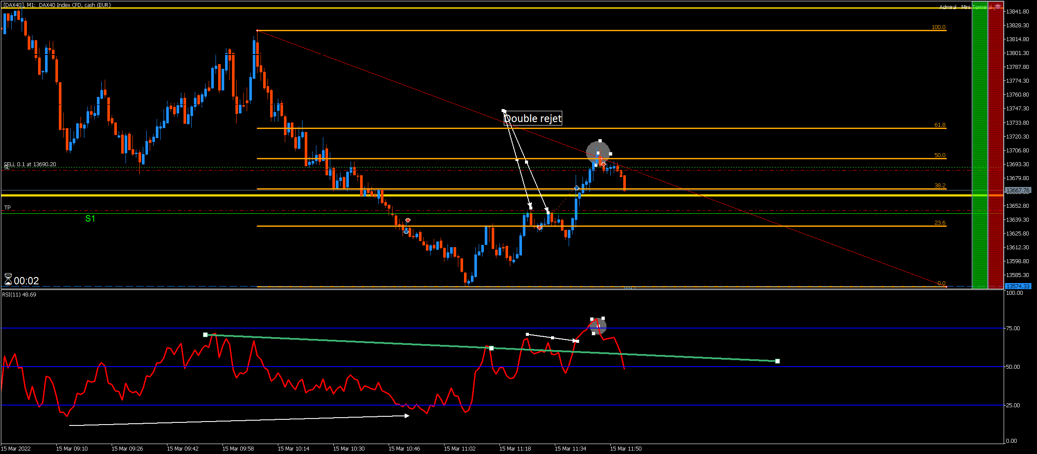1037x454 pixels.
Task: Click the RSI(11) indicator label
Action: [x=19, y=295]
